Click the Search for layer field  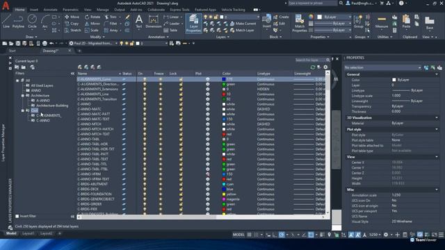310,60
